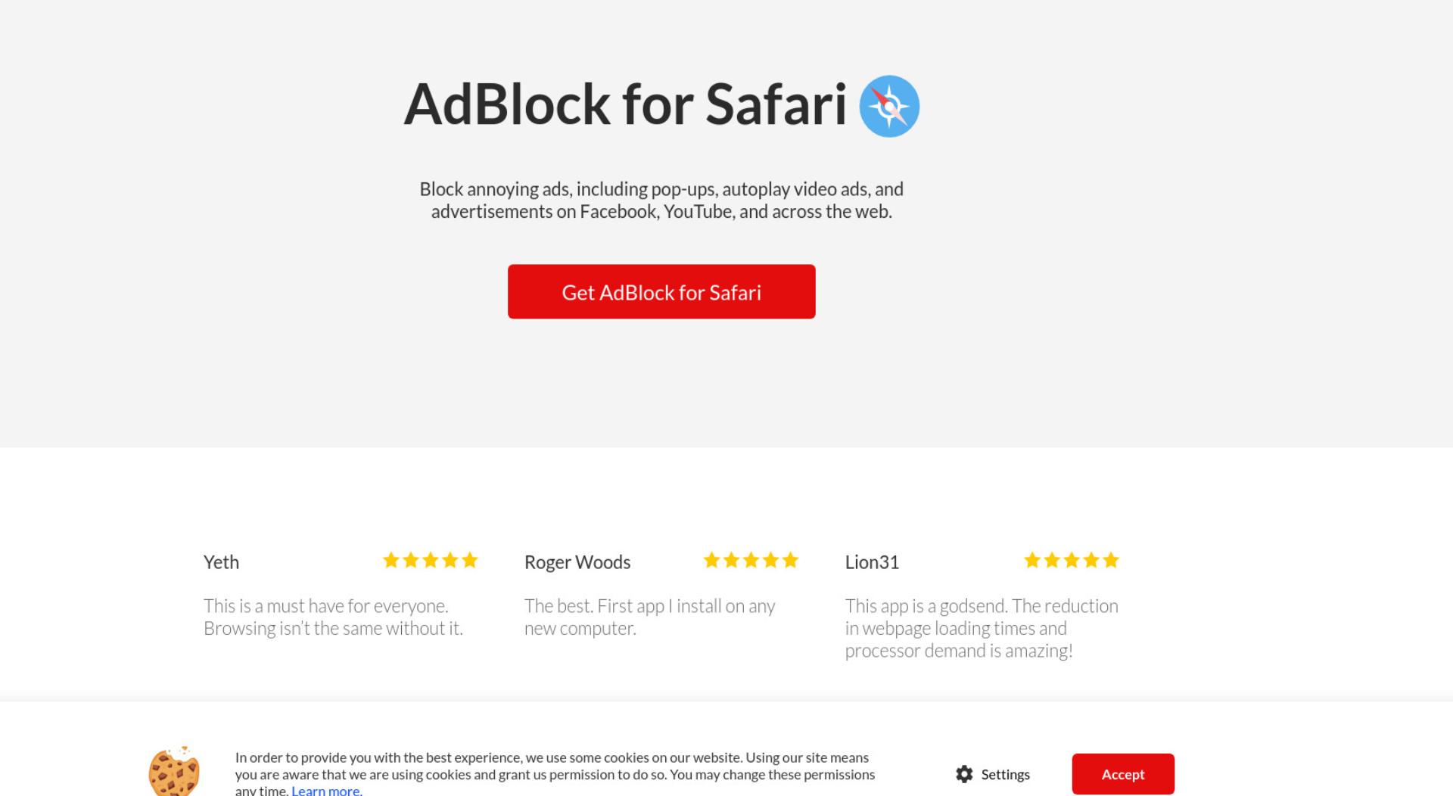Click Roger Woods' 'The best' review text

pos(649,617)
